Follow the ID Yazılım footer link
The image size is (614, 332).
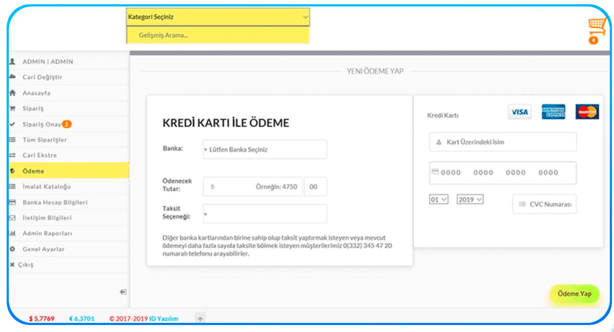pos(164,319)
